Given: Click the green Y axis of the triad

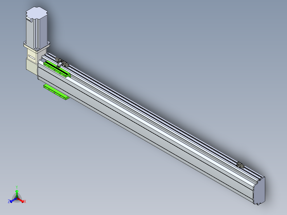Looking at the screenshot, I should pos(17,193).
